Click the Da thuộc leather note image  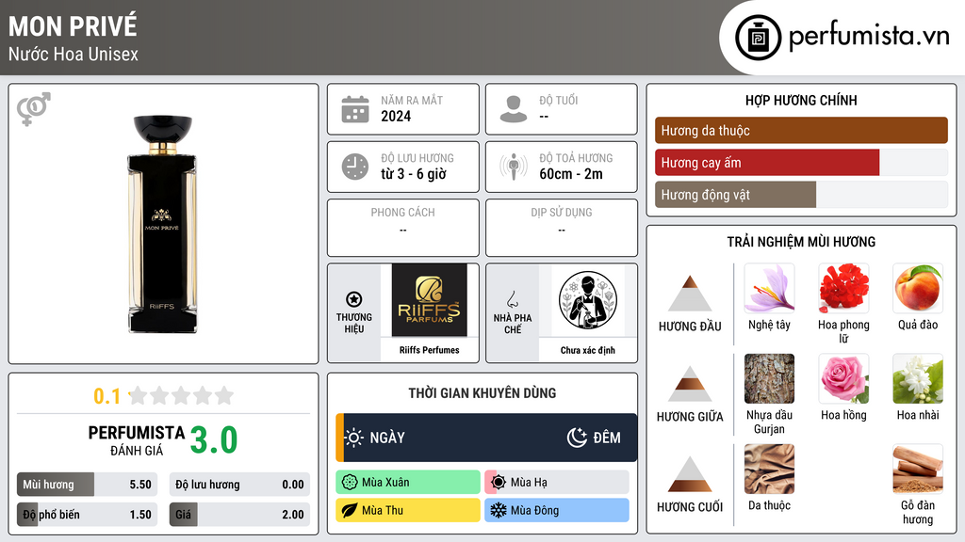(x=769, y=469)
